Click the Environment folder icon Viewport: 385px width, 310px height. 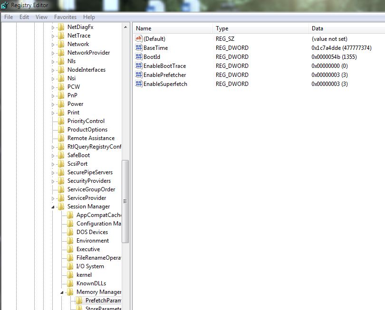[x=70, y=241]
